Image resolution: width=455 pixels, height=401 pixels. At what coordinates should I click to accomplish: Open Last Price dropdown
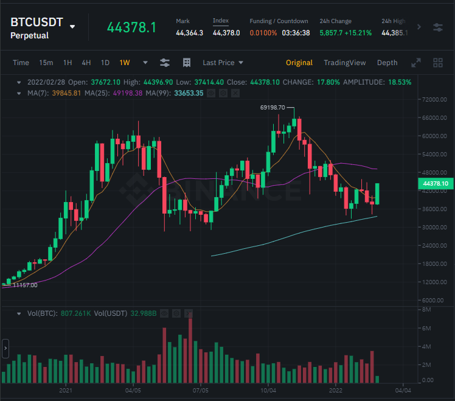click(223, 63)
